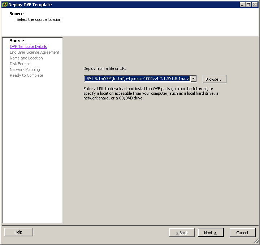Screen dimensions: 260x245
Task: Click 'Select the source location.' text
Action: [x=40, y=19]
